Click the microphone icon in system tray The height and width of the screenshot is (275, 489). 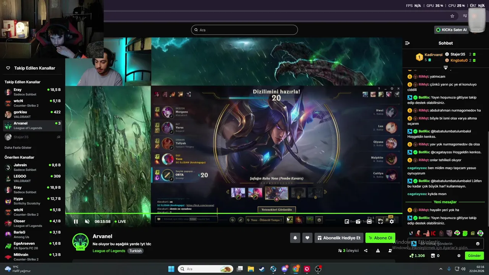pos(449,269)
